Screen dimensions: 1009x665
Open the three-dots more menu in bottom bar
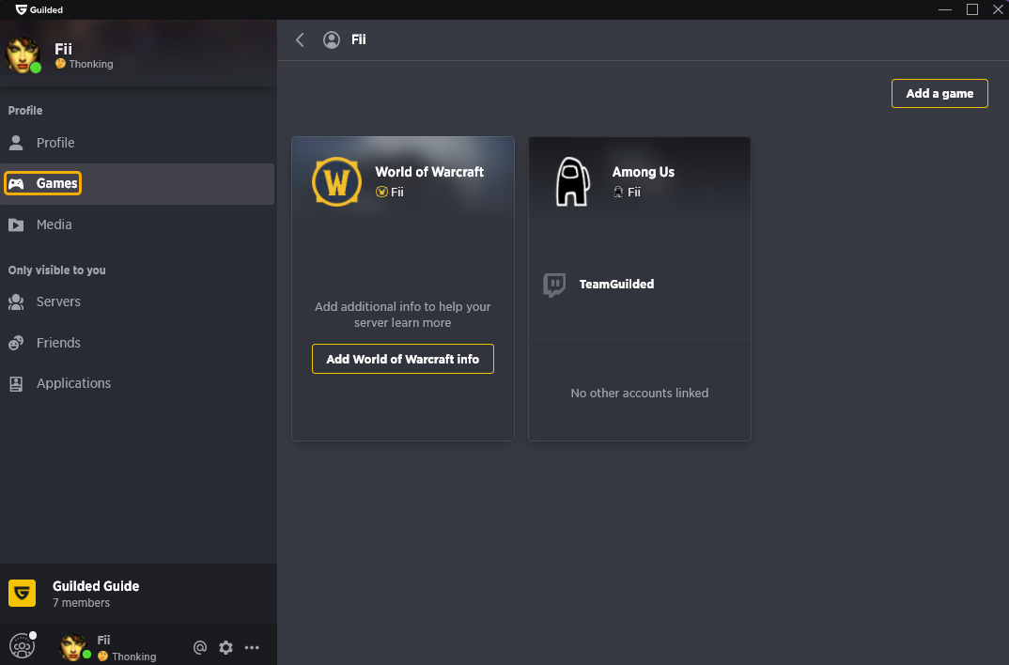tap(252, 648)
